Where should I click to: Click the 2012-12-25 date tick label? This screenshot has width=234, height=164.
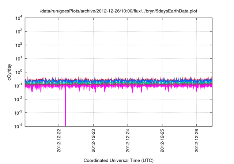click(162, 141)
